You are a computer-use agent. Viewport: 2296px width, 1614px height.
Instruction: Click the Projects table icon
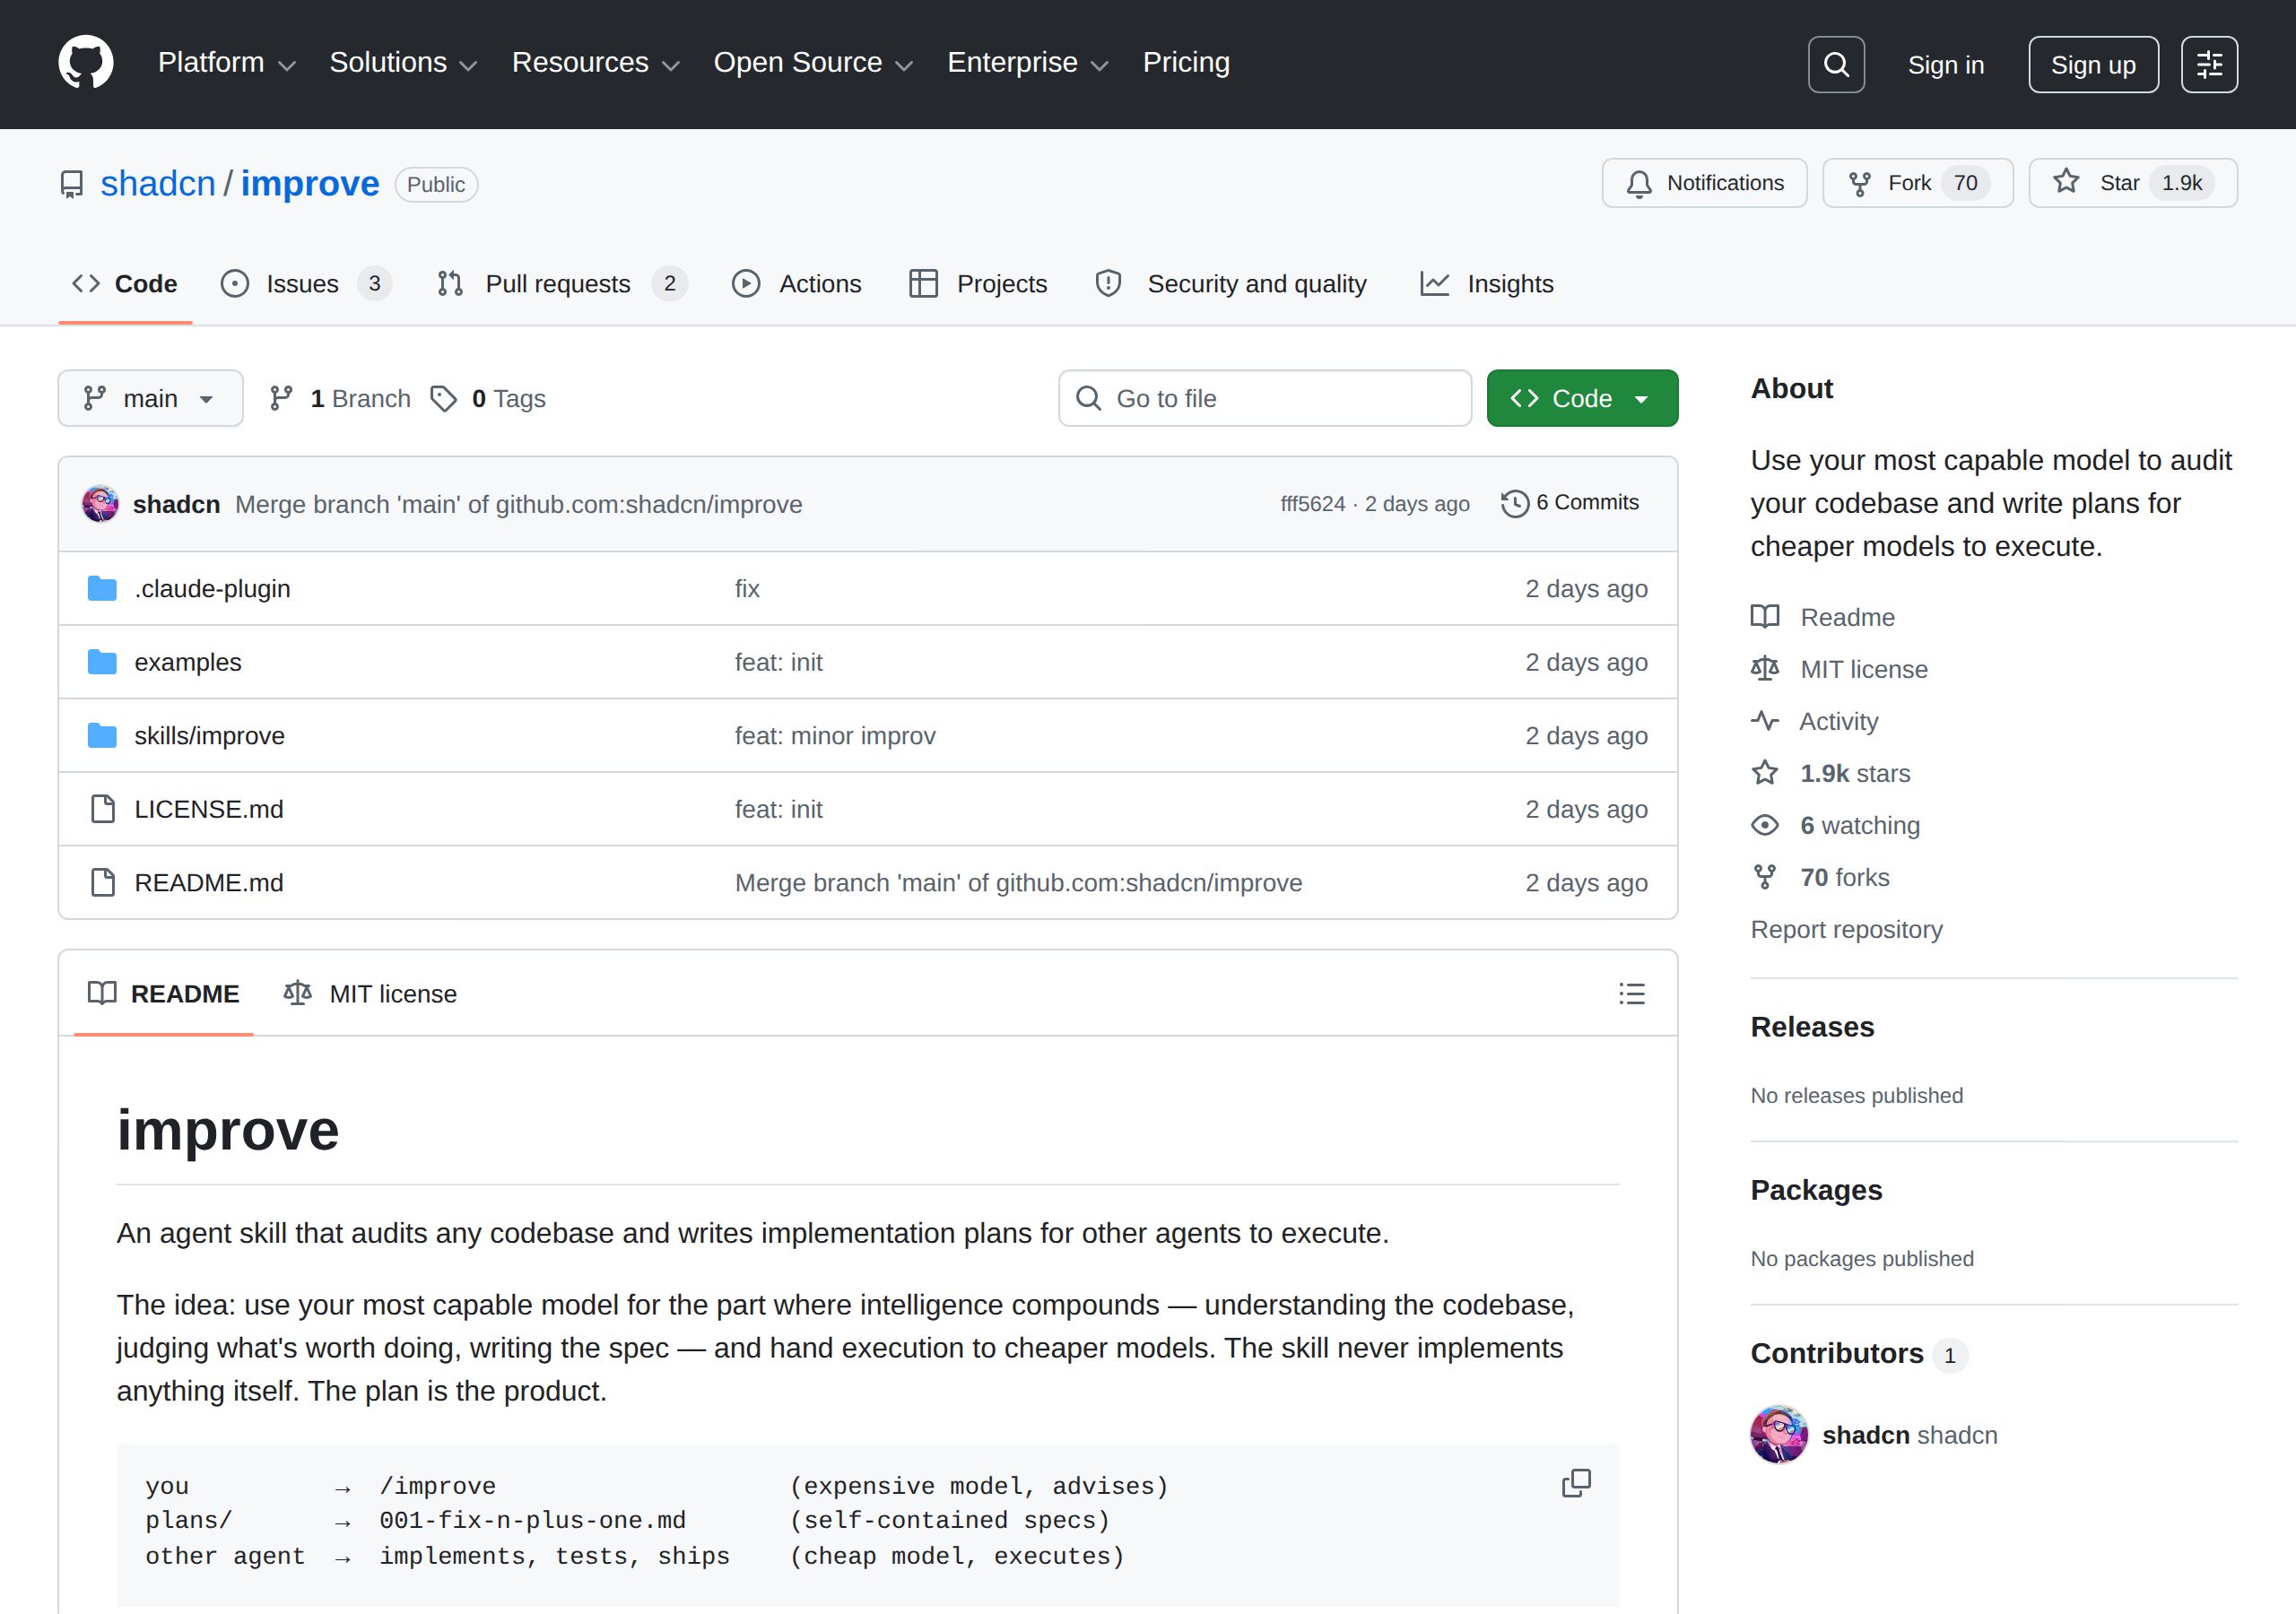point(923,284)
